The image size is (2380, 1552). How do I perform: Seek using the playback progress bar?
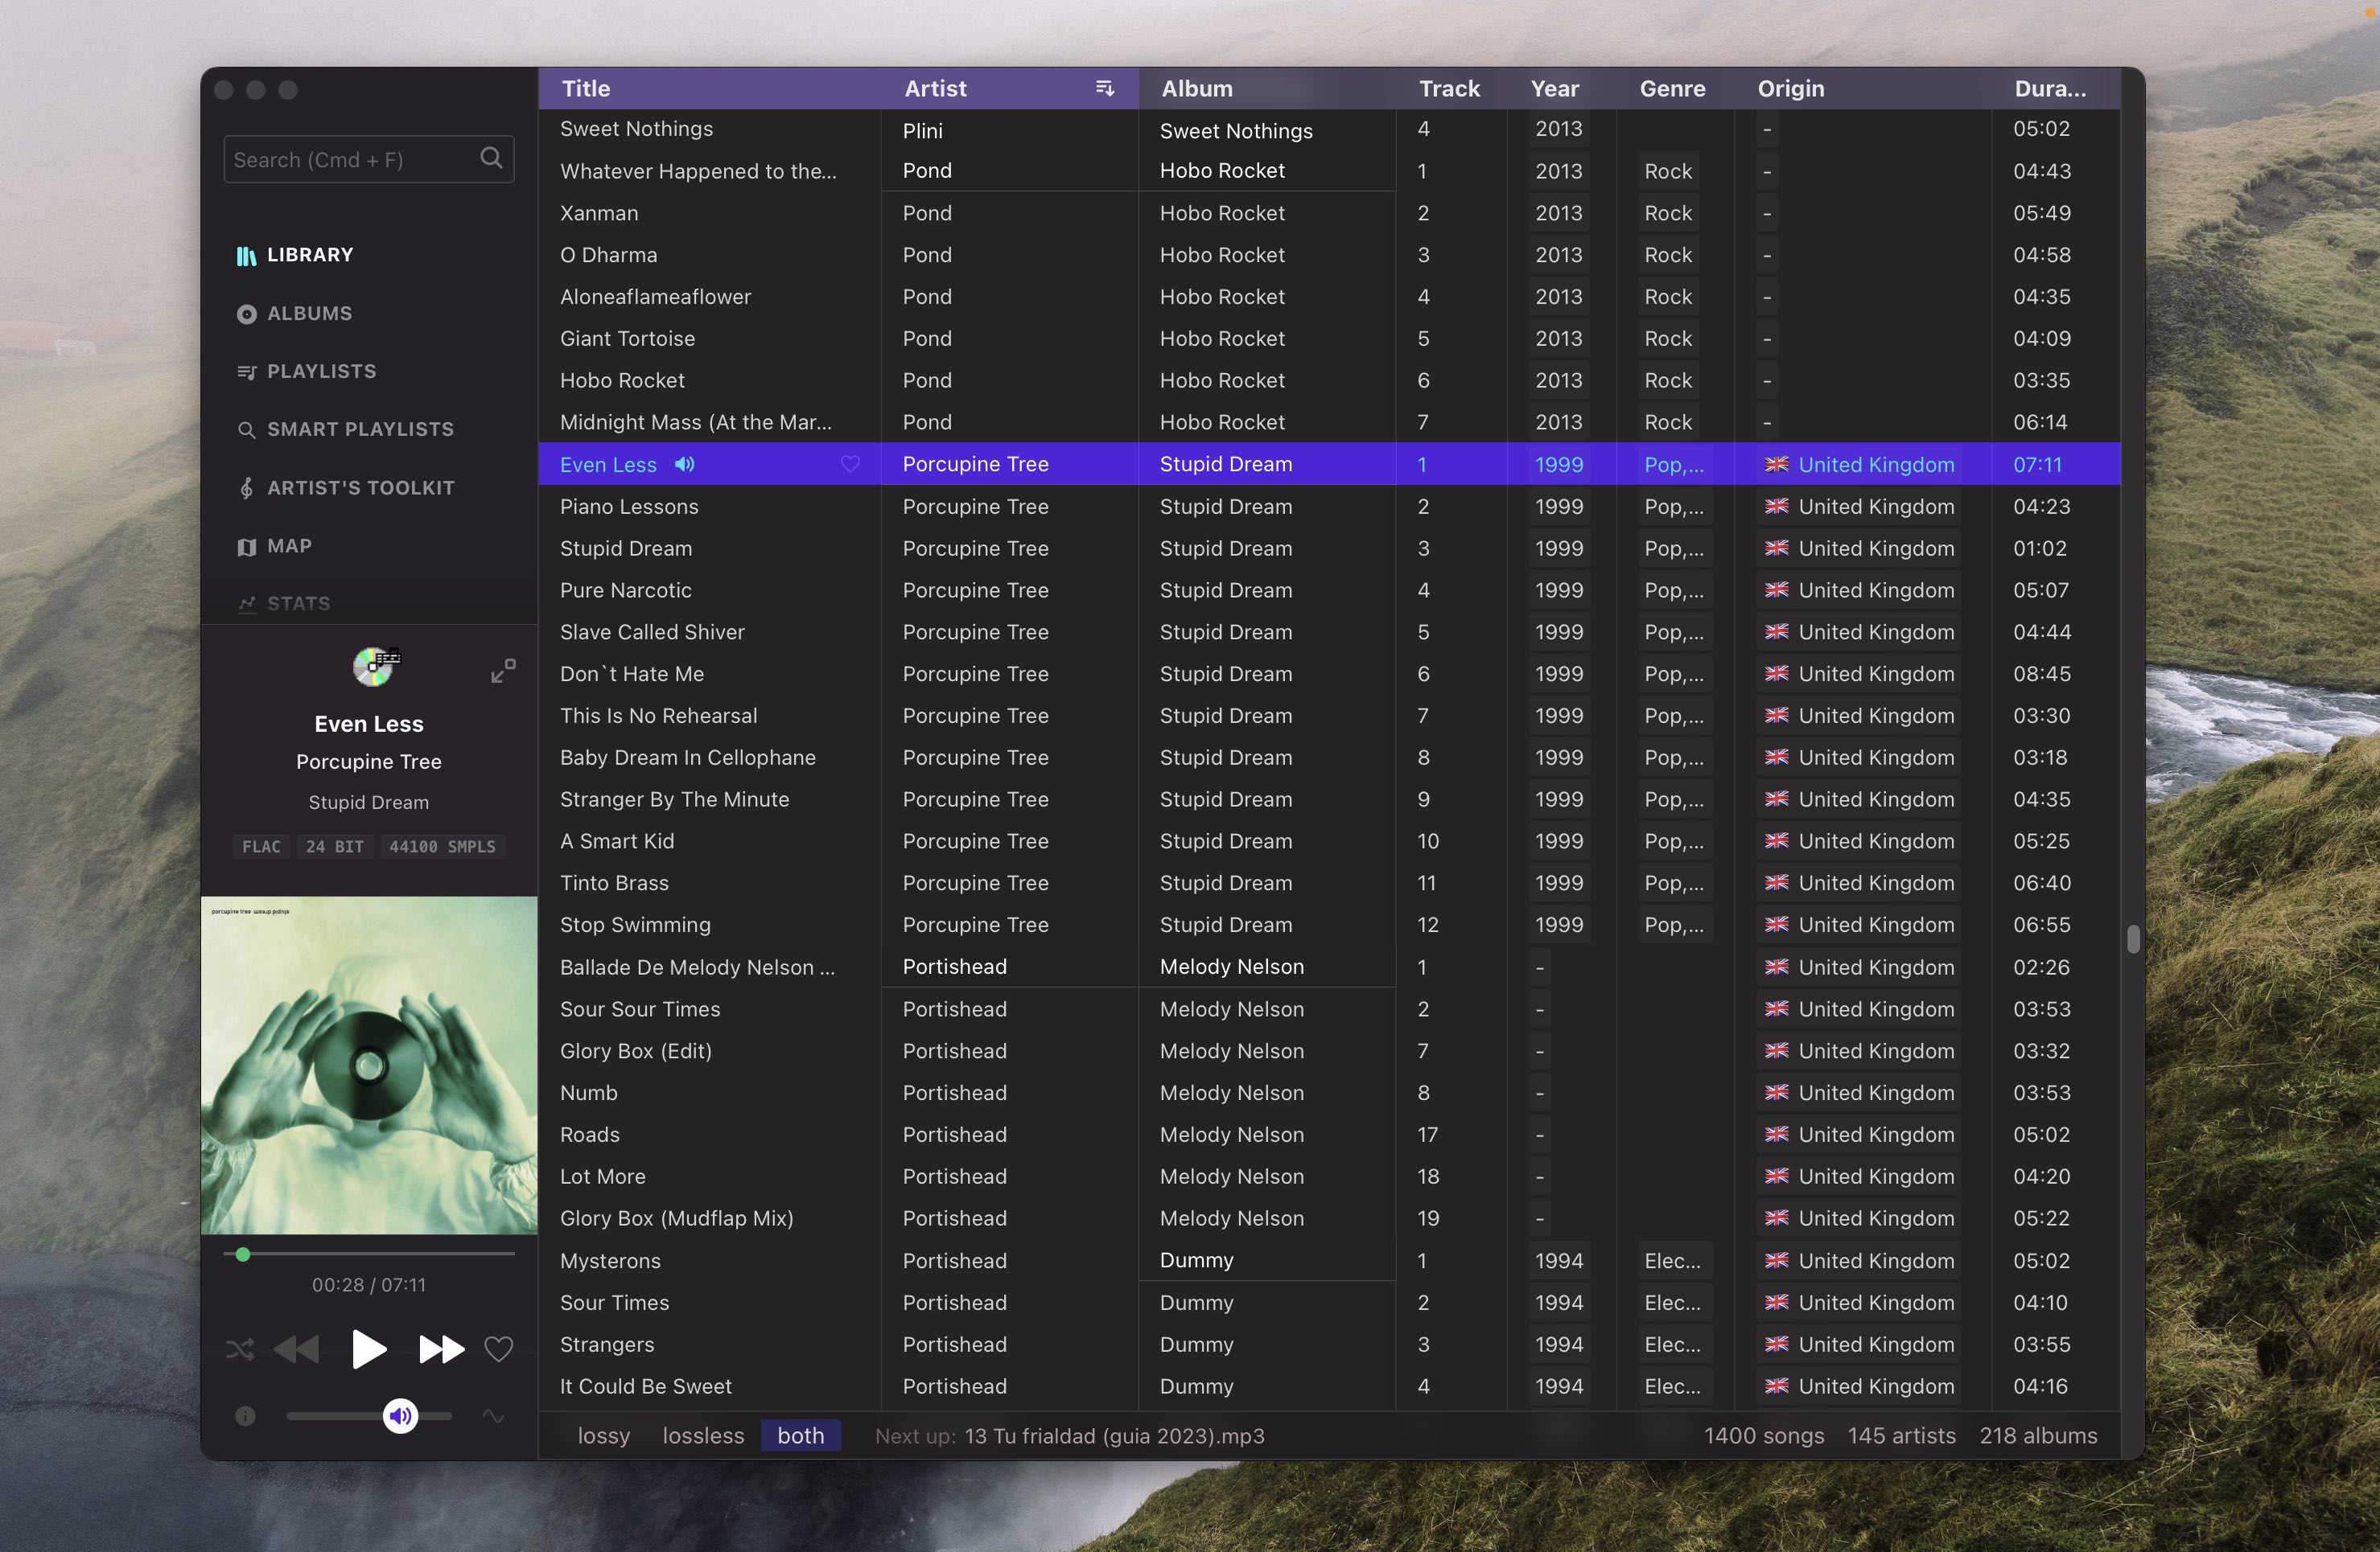pos(369,1254)
